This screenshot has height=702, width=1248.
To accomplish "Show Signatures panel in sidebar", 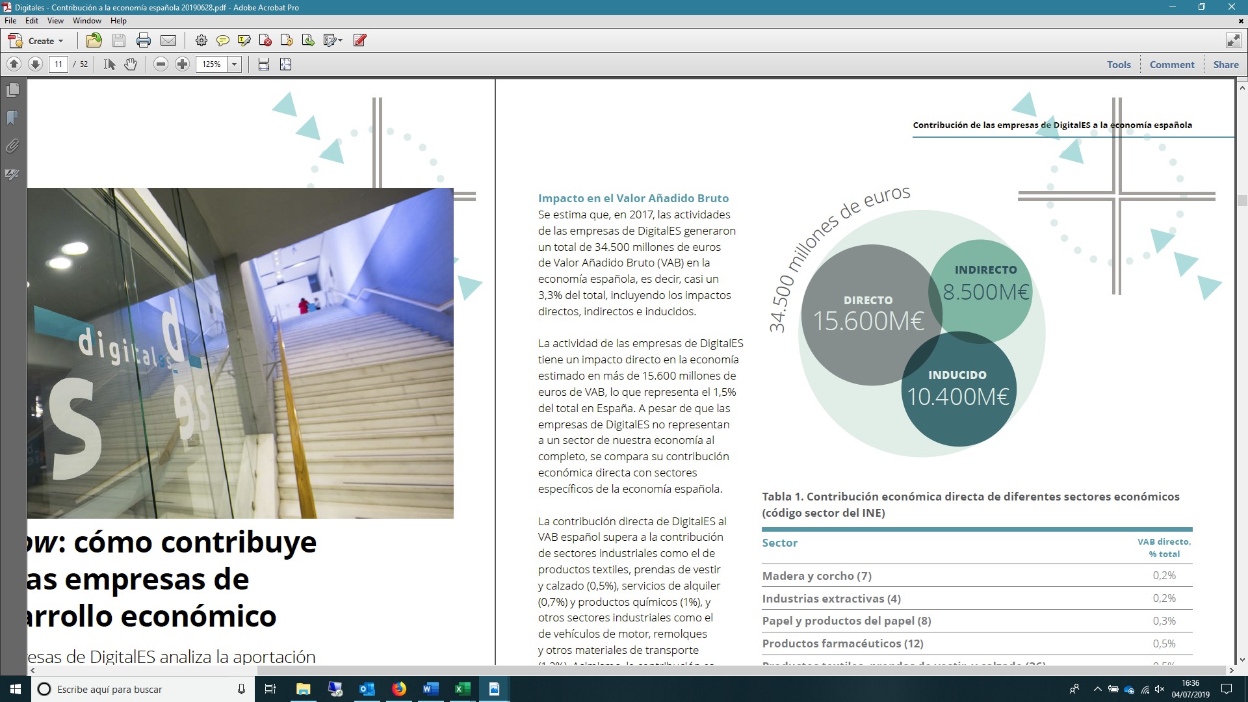I will click(12, 174).
